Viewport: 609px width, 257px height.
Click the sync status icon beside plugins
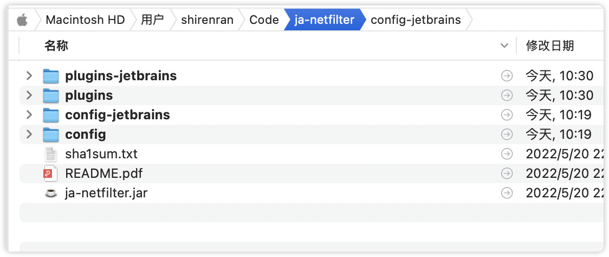click(507, 95)
